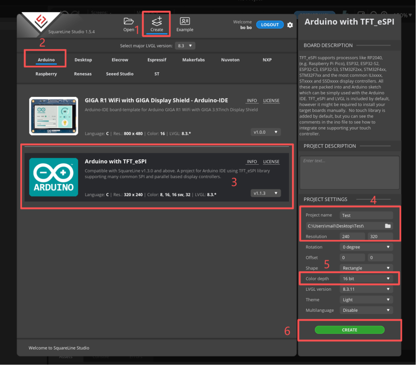The width and height of the screenshot is (416, 365).
Task: Click the GIGA R1 WiFi board thumbnail
Action: pos(53,116)
